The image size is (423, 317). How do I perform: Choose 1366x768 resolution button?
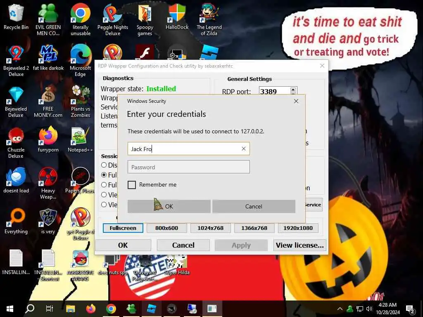pos(254,228)
